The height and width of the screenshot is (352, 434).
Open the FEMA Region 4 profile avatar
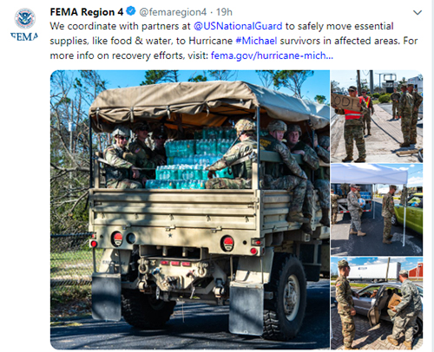coord(24,25)
